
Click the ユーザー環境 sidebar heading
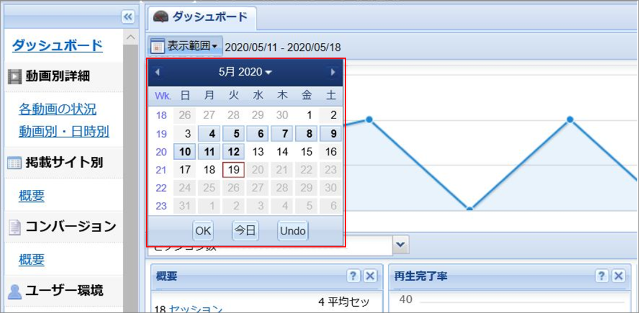click(65, 291)
